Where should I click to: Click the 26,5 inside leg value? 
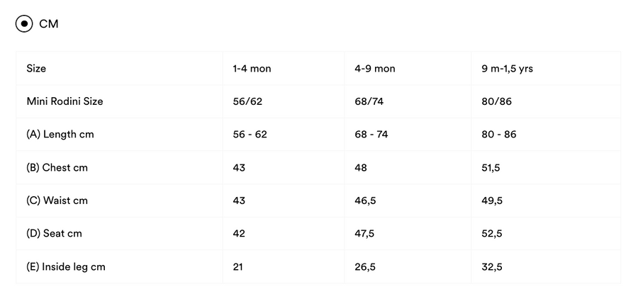tap(365, 267)
